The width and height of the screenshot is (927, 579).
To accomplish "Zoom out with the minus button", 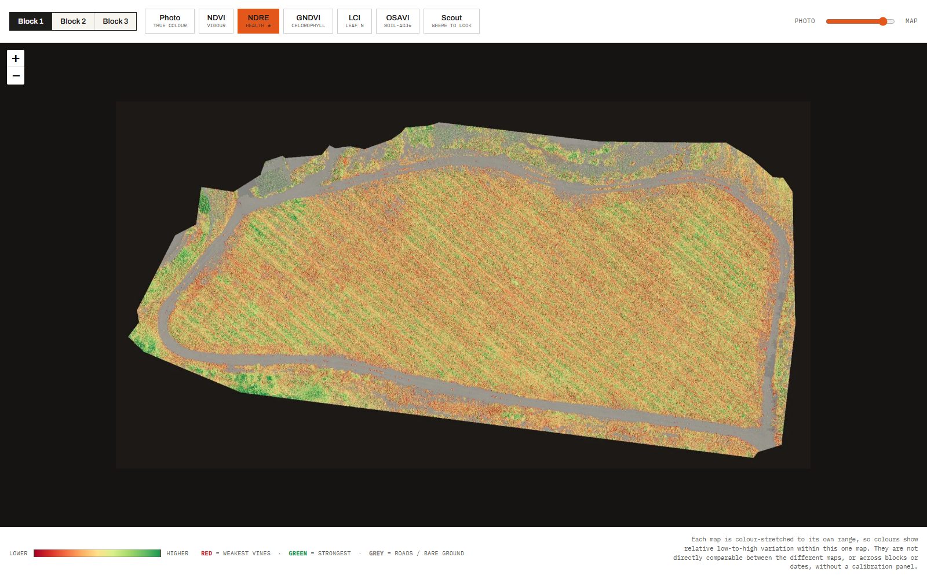I will point(16,76).
